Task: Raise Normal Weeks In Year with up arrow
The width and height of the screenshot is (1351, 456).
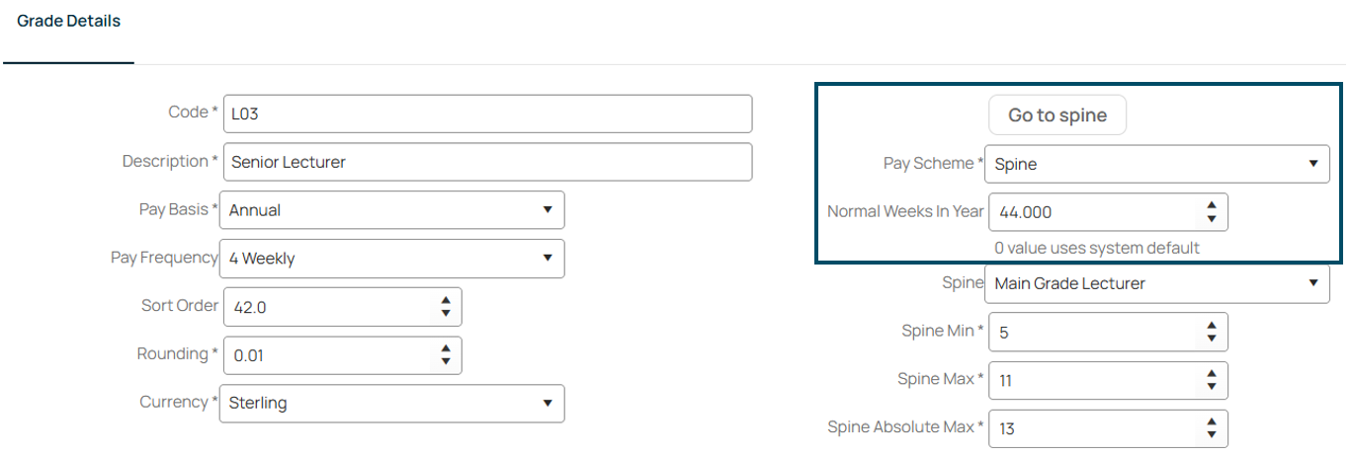Action: tap(1213, 205)
